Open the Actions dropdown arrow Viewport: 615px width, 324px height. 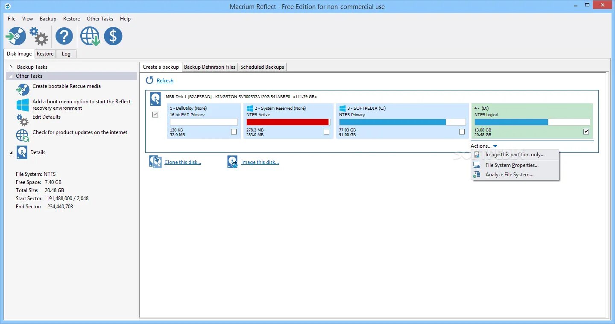pos(495,146)
